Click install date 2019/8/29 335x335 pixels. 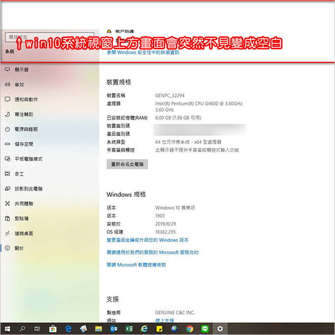[x=166, y=224]
